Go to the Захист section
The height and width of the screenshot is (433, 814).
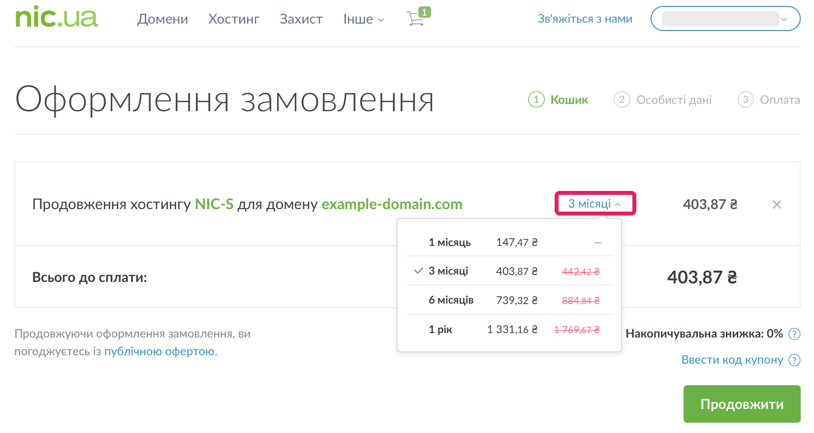pos(301,19)
